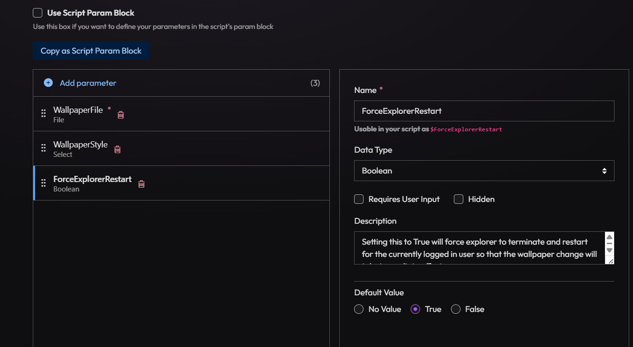
Task: Click the param block helper hint text
Action: [153, 27]
